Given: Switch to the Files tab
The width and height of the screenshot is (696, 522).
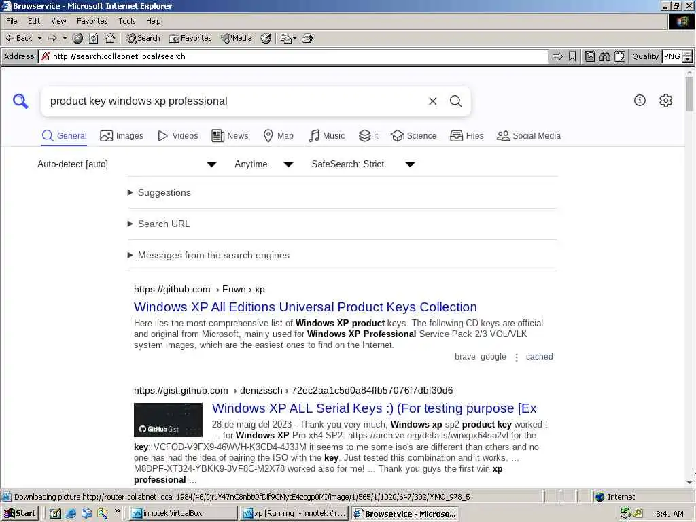Looking at the screenshot, I should point(466,136).
